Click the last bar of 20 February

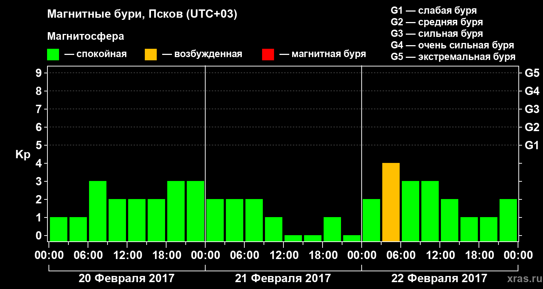(x=195, y=211)
